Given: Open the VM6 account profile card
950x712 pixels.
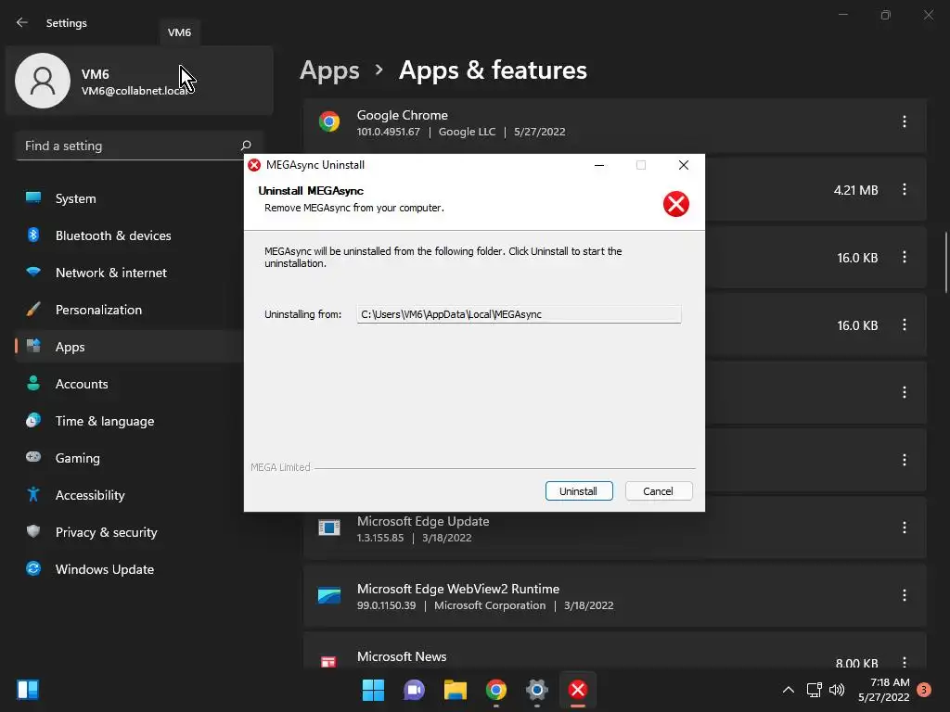Looking at the screenshot, I should click(x=139, y=81).
